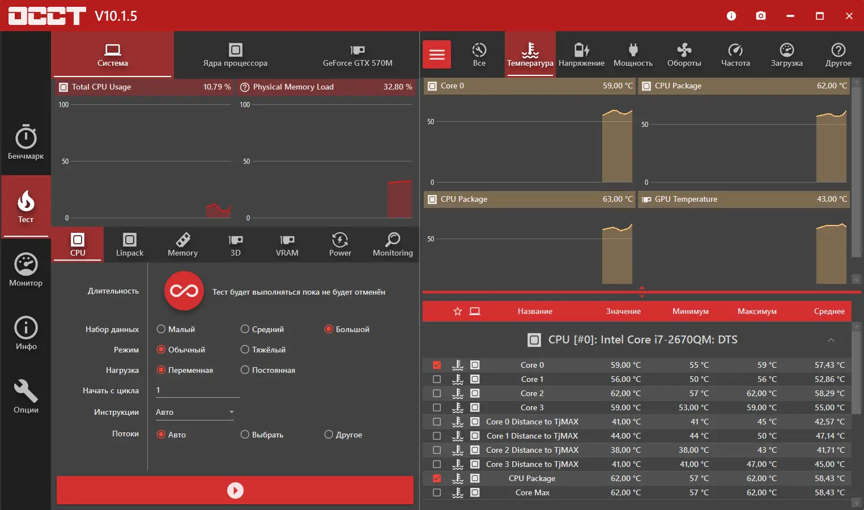This screenshot has width=864, height=510.
Task: Open the Монитор gauge section
Action: click(x=25, y=270)
